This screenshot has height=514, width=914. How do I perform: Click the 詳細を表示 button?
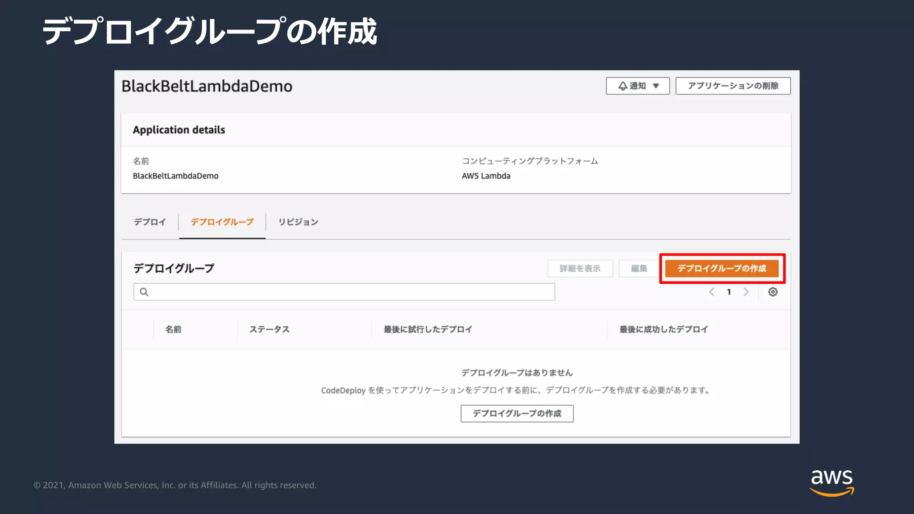[580, 268]
